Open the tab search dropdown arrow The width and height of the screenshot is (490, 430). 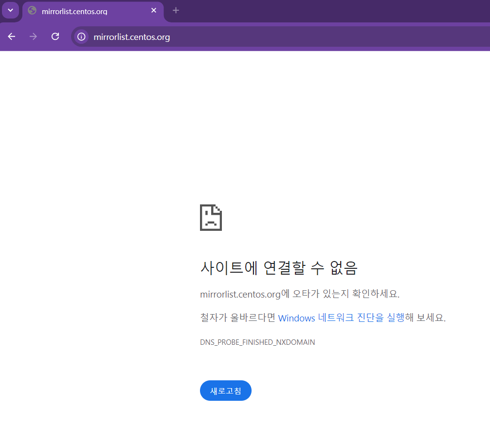(x=10, y=10)
